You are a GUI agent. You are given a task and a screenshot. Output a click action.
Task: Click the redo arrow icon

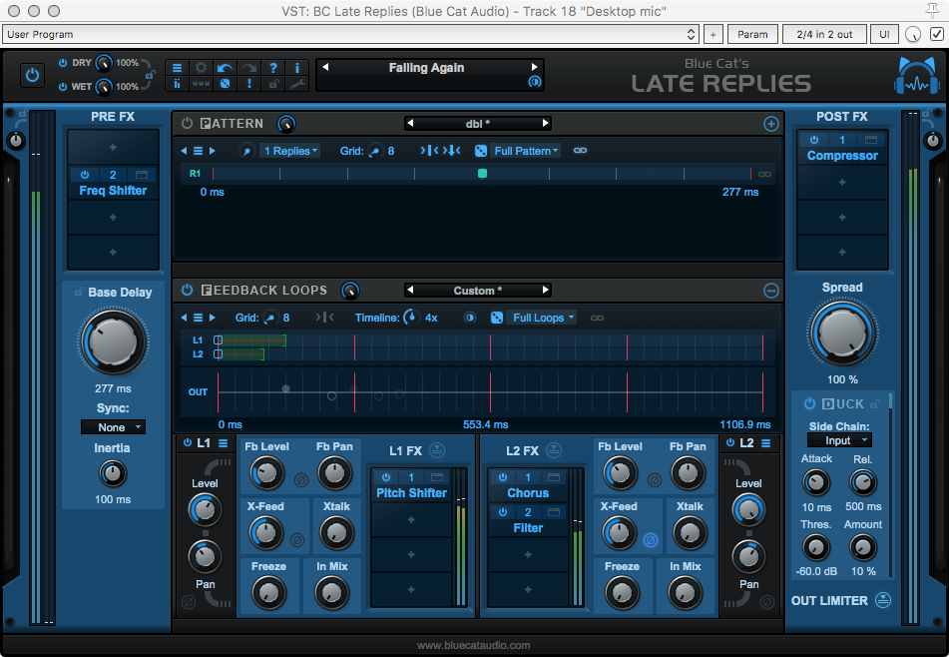coord(248,68)
